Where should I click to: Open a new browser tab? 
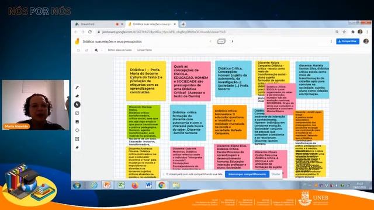[x=183, y=24]
